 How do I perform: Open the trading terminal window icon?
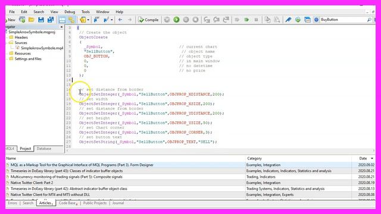tap(307, 20)
